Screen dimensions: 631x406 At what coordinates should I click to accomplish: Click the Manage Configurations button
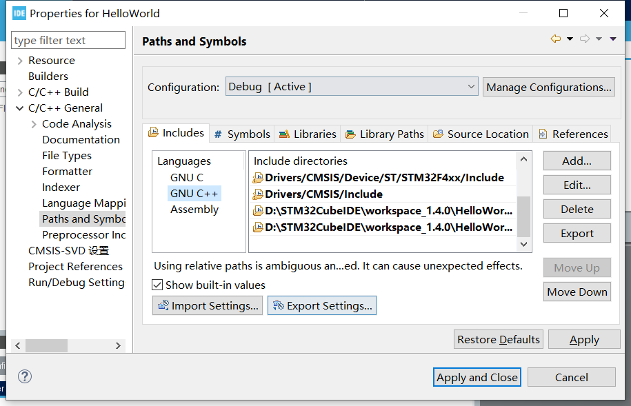tap(549, 87)
